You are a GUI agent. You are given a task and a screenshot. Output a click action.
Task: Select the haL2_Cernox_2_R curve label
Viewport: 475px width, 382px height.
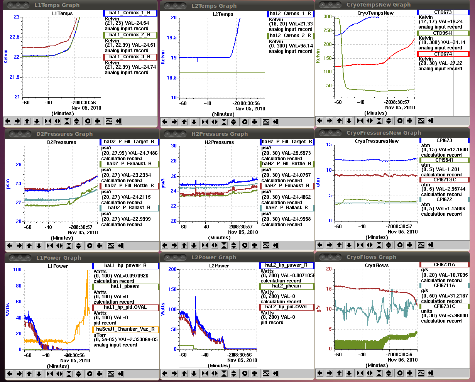(291, 36)
